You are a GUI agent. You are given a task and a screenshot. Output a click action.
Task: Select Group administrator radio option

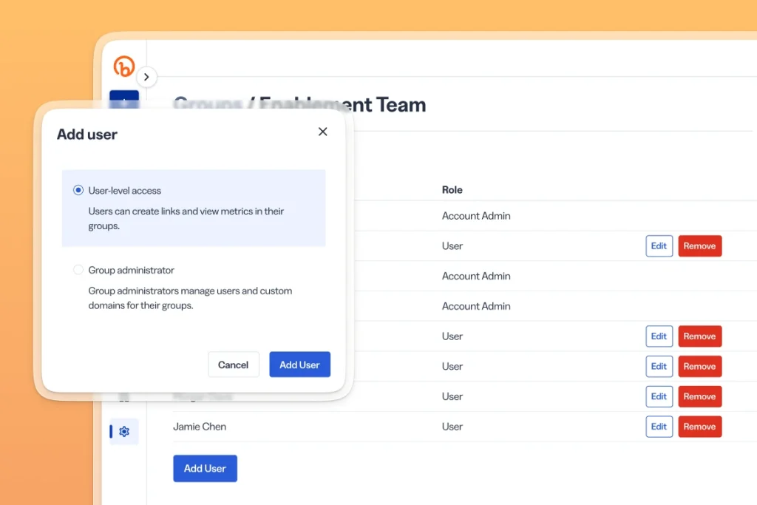click(78, 270)
